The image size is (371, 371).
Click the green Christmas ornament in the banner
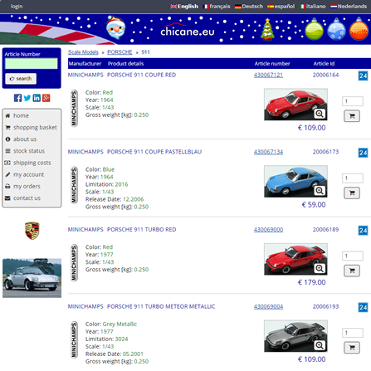(315, 29)
